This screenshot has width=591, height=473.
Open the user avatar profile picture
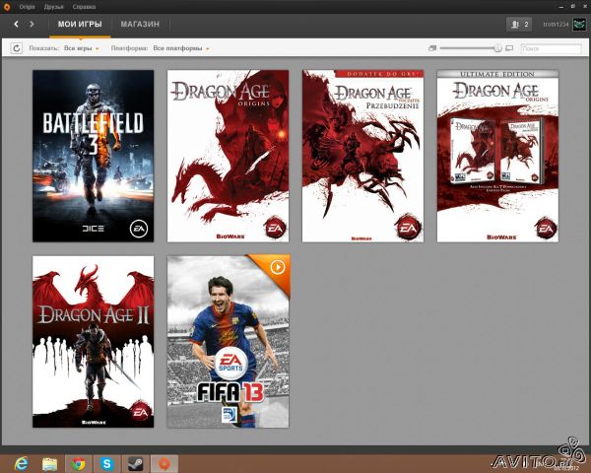click(579, 25)
